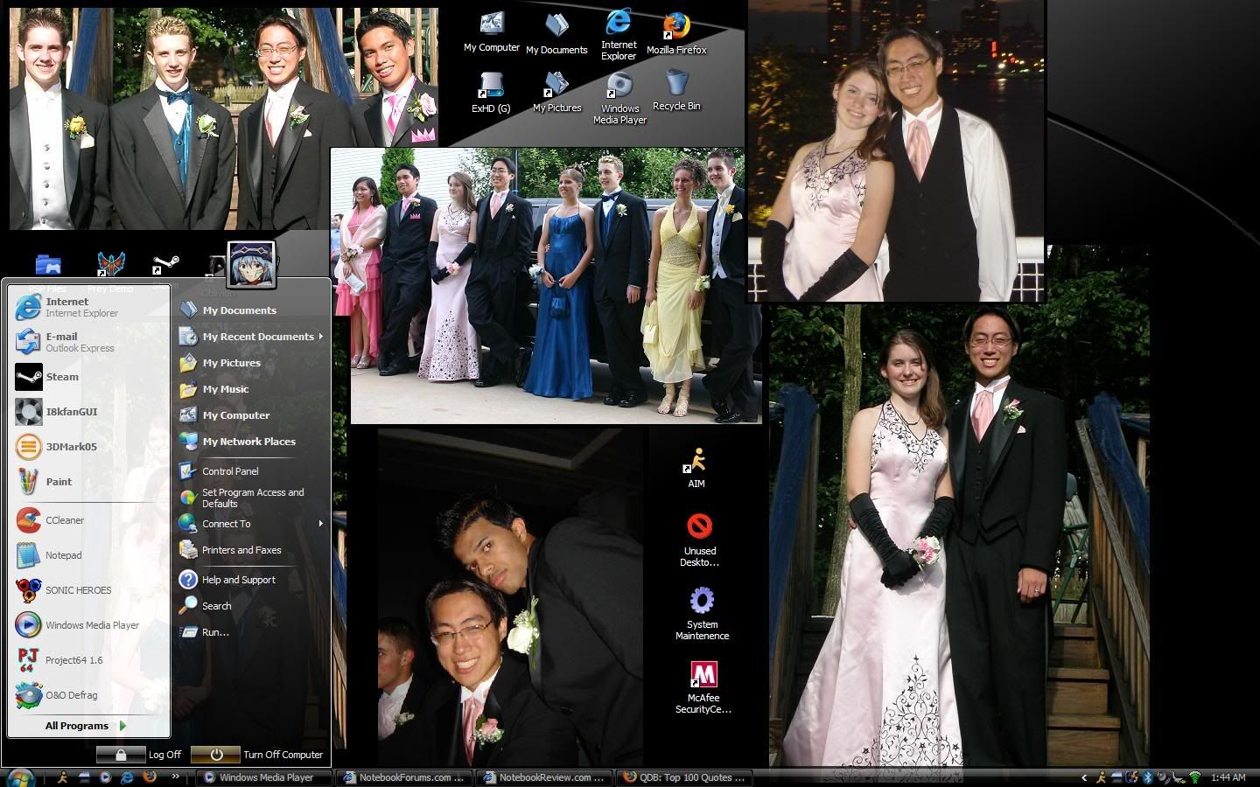Open the Run... dialog
This screenshot has height=787, width=1260.
click(x=251, y=632)
